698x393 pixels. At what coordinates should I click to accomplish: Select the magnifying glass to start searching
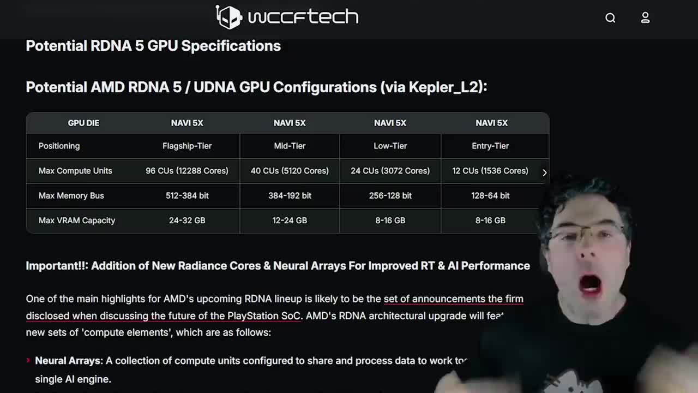[610, 17]
